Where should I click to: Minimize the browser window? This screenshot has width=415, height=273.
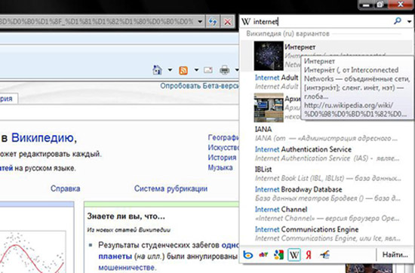[x=366, y=5]
